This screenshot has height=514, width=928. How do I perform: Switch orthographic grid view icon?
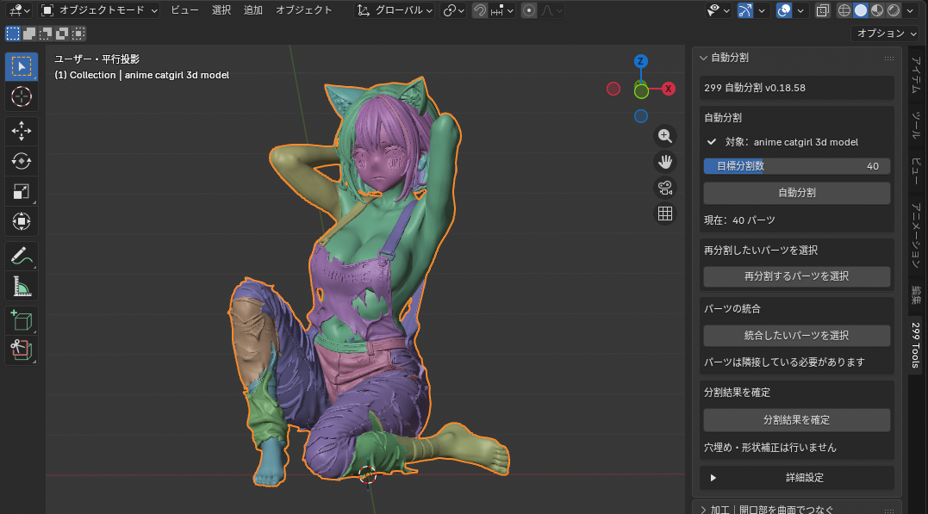coord(664,214)
